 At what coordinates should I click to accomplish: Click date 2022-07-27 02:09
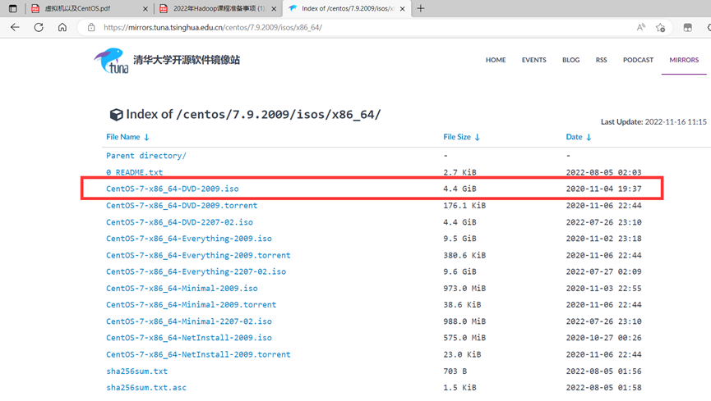tap(603, 271)
